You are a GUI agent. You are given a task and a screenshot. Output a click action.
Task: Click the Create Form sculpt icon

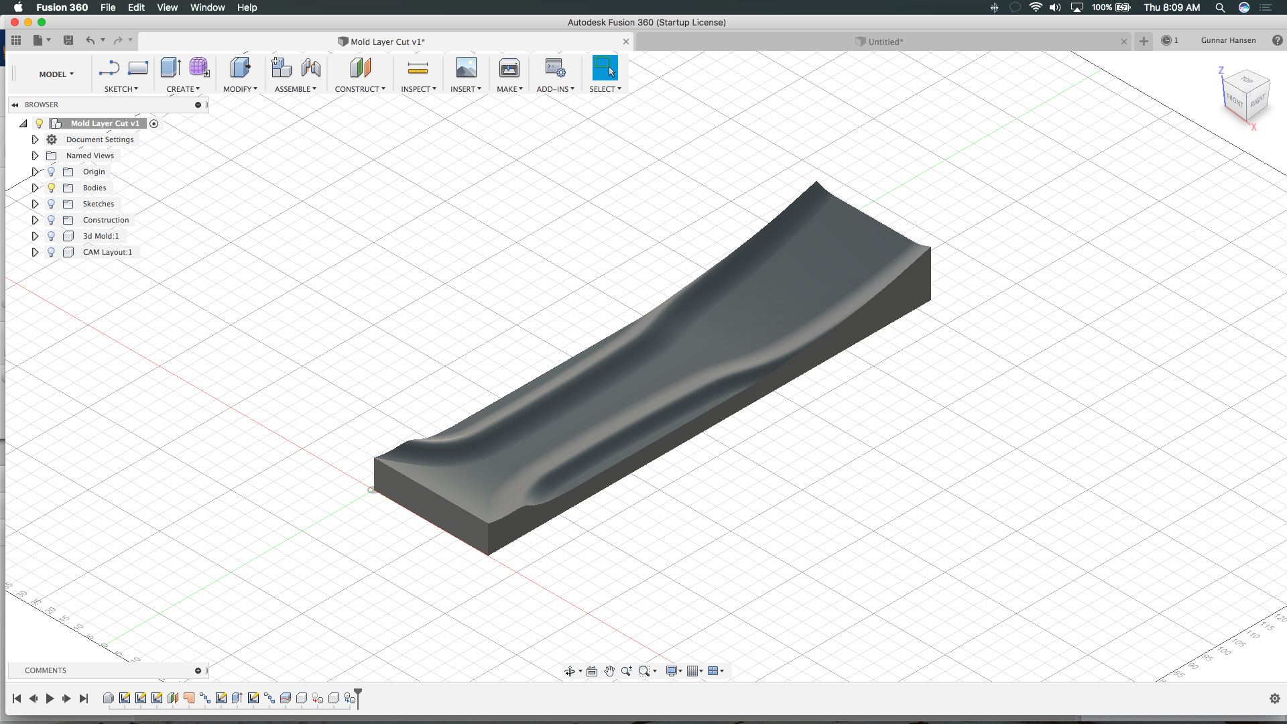tap(199, 68)
